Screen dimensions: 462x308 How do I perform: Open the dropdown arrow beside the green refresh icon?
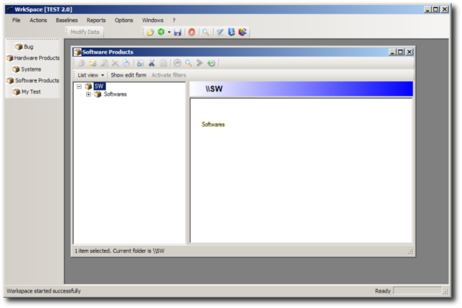coord(169,32)
